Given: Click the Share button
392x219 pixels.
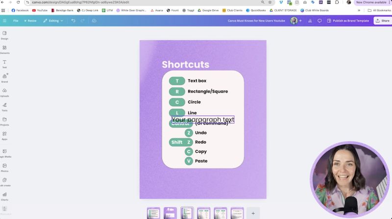Looking at the screenshot, I should coord(383,21).
